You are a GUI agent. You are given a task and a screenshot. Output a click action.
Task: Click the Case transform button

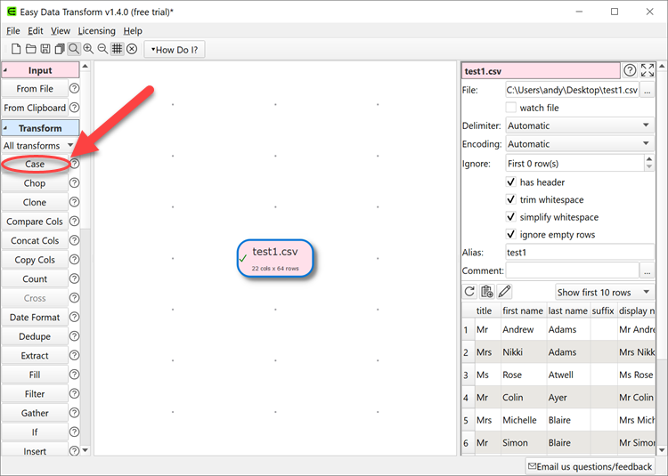(x=35, y=164)
